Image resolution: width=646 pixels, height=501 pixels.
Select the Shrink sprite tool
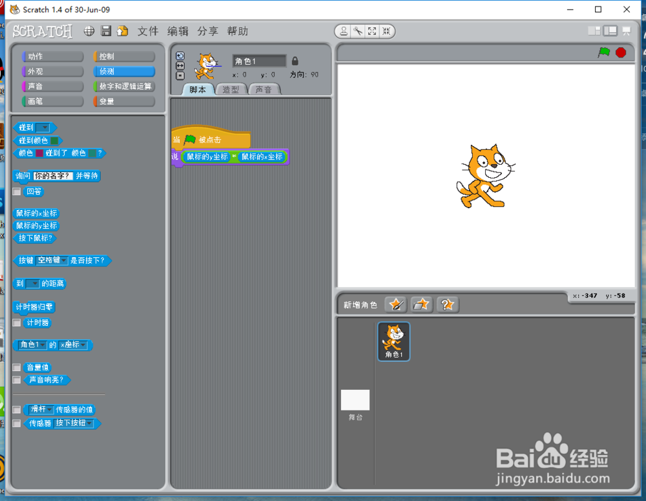(x=387, y=30)
